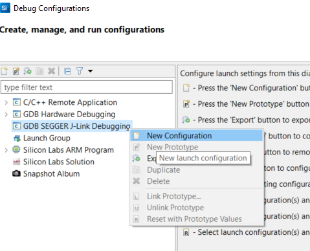This screenshot has height=251, width=310.
Task: Choose Delete in context menu
Action: tap(197, 181)
